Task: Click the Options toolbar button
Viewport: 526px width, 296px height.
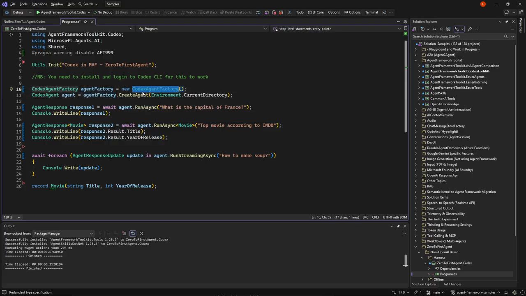Action: coord(334,12)
